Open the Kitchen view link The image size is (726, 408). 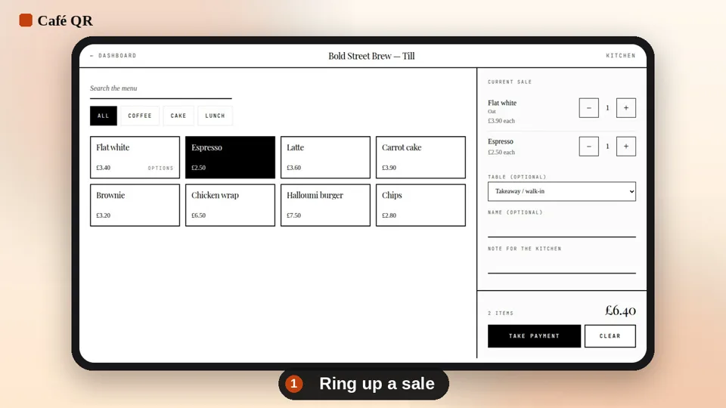[620, 55]
